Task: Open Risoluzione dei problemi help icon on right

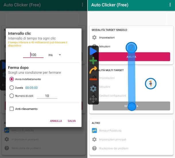Action: coord(94,149)
